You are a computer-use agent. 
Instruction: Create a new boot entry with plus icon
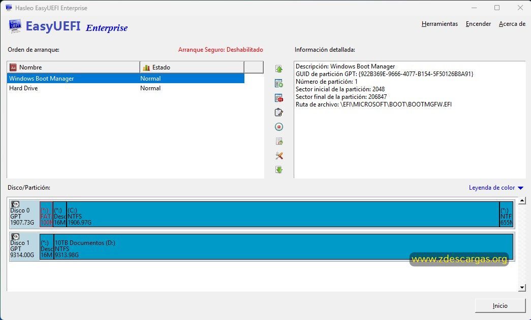(x=278, y=84)
